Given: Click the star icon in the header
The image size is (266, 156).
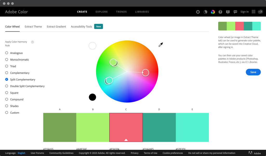Looking at the screenshot, I should [198, 12].
